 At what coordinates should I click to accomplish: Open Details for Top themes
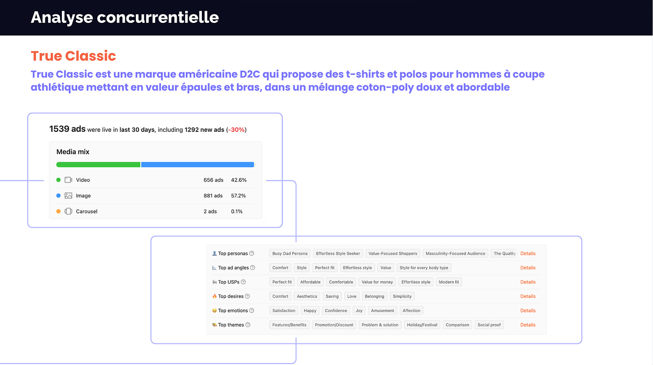point(528,325)
